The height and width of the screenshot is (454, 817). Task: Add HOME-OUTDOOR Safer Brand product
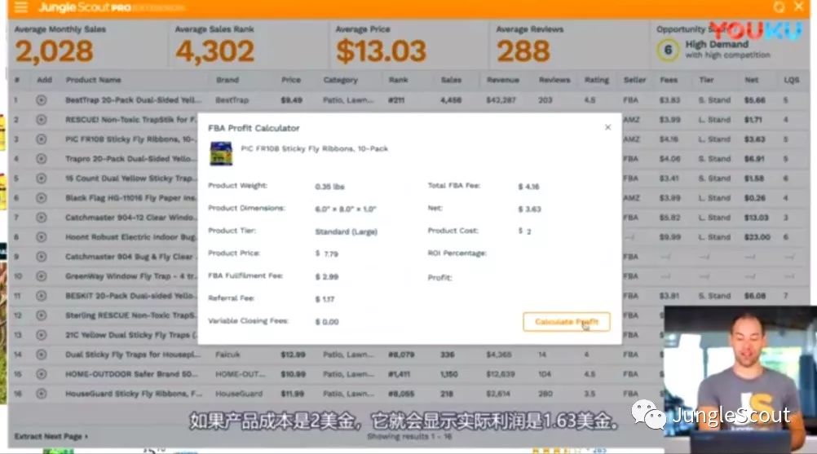pos(41,374)
